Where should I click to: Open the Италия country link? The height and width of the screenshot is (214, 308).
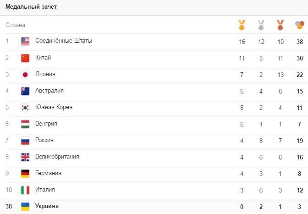tap(45, 189)
